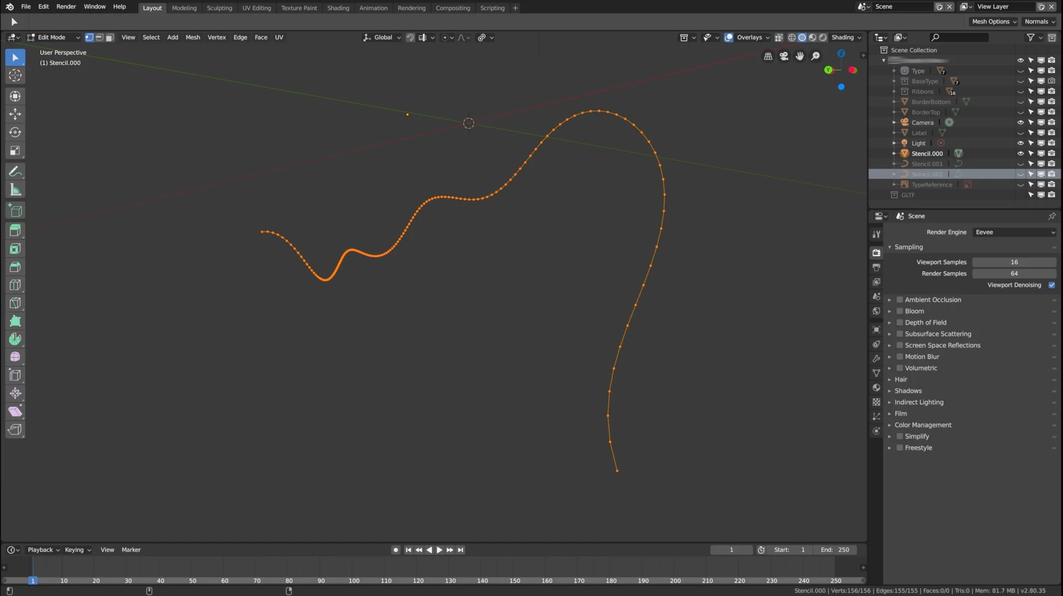This screenshot has width=1063, height=596.
Task: Click the Play animation button
Action: pyautogui.click(x=439, y=550)
